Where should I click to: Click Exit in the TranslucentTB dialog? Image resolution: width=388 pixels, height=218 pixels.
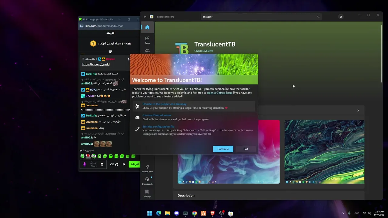[246, 149]
